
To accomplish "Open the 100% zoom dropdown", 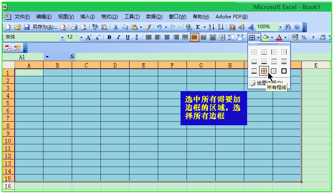I will click(x=280, y=27).
